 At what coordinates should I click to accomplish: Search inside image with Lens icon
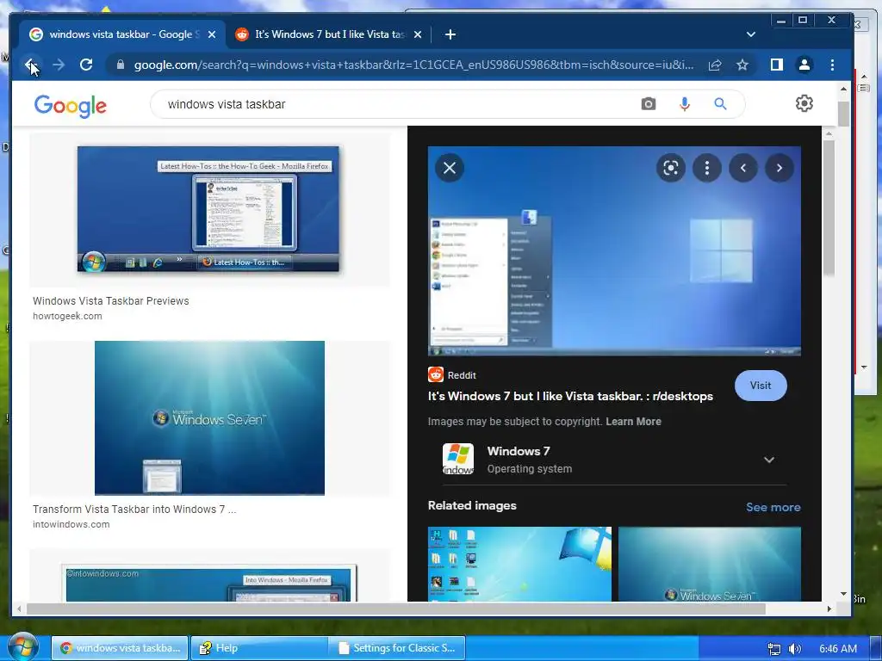click(670, 168)
